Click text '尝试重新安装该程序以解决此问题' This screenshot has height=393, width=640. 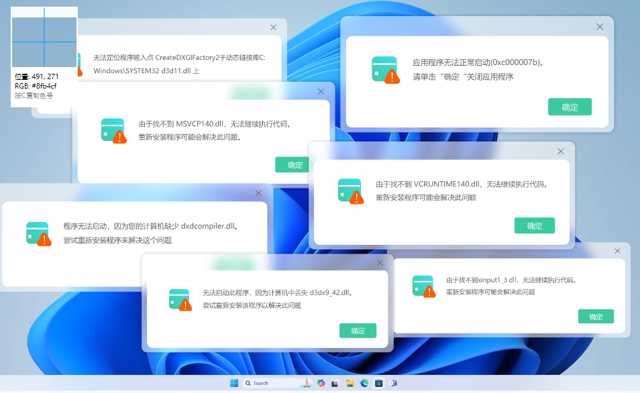pos(252,305)
